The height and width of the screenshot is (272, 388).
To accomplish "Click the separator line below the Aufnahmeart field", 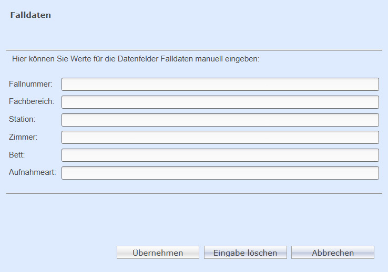I will (194, 193).
